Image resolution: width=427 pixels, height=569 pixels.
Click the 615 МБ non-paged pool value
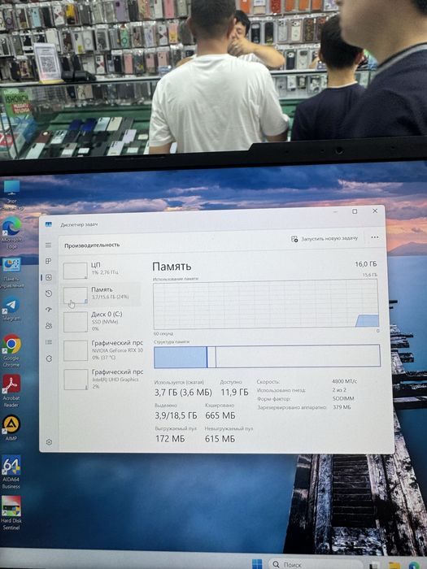[x=220, y=439]
